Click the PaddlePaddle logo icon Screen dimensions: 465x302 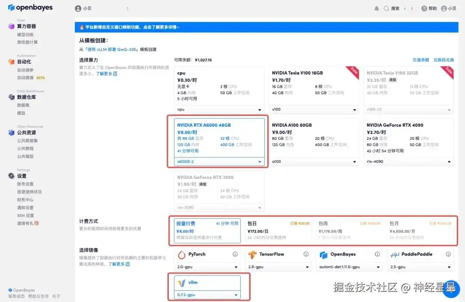[x=395, y=255]
